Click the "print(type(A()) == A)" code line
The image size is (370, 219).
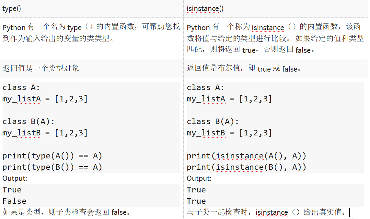[52, 156]
